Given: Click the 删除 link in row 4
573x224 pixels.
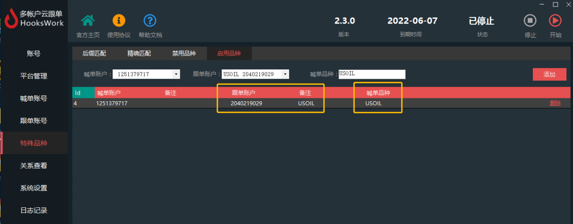Looking at the screenshot, I should point(555,103).
